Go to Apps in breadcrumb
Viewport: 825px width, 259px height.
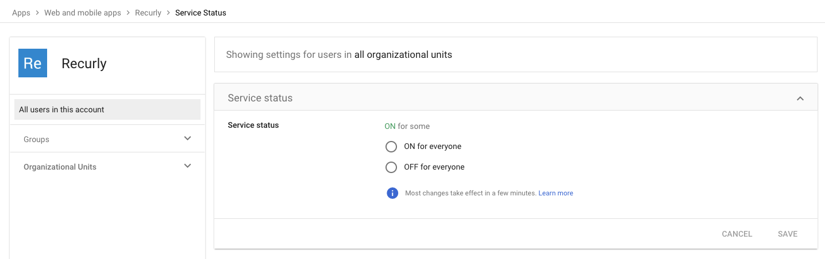[x=21, y=13]
